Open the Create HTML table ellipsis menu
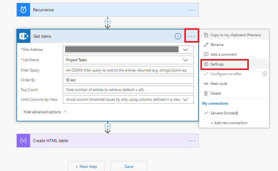Viewport: 278px width, 171px height. tap(192, 141)
